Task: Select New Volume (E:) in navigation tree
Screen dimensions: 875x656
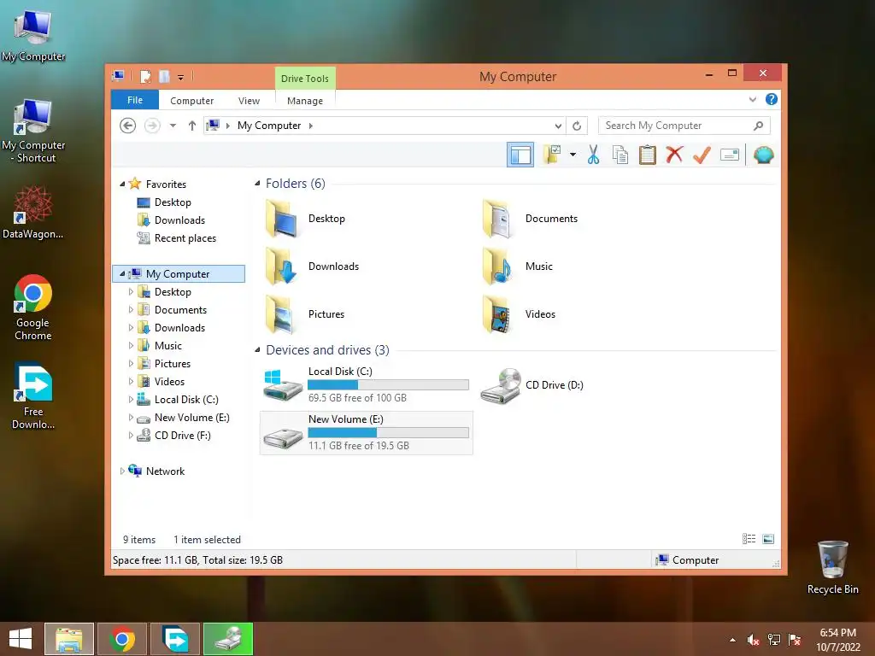Action: pyautogui.click(x=191, y=417)
